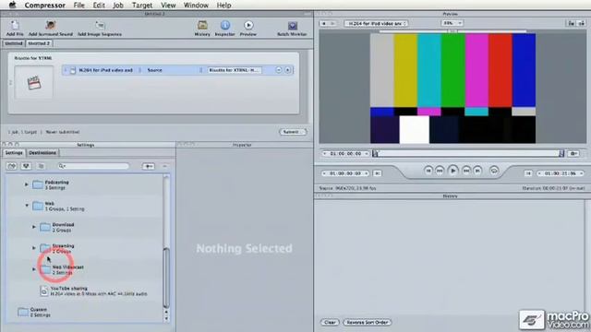Click the duplicate setting icon

(41, 166)
